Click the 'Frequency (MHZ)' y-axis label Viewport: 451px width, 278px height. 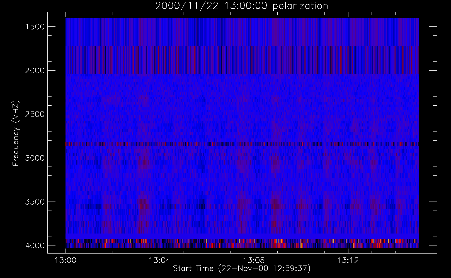click(x=16, y=133)
